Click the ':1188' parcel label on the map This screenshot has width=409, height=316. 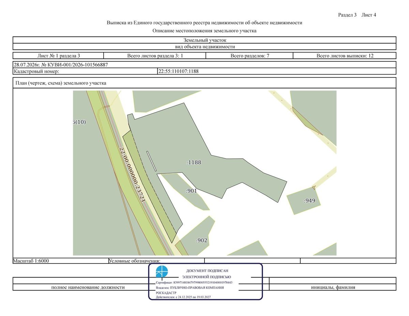pyautogui.click(x=194, y=162)
